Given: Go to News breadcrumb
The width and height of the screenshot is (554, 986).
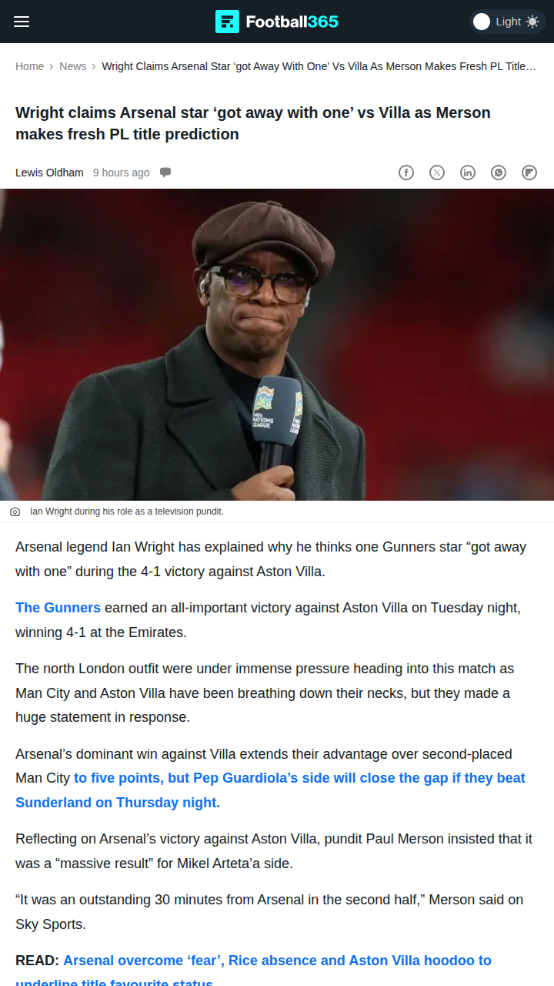Looking at the screenshot, I should coord(73,66).
